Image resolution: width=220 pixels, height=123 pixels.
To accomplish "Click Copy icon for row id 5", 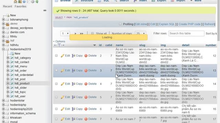I will pos(73,97).
